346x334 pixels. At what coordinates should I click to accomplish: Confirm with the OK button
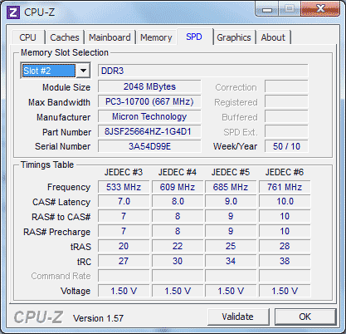(305, 317)
